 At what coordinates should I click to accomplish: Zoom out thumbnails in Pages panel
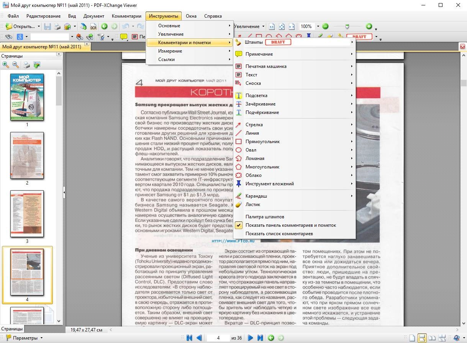tap(16, 65)
